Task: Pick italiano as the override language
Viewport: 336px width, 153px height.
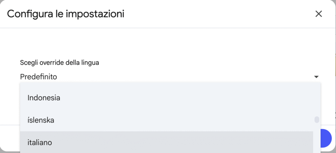Action: click(40, 142)
